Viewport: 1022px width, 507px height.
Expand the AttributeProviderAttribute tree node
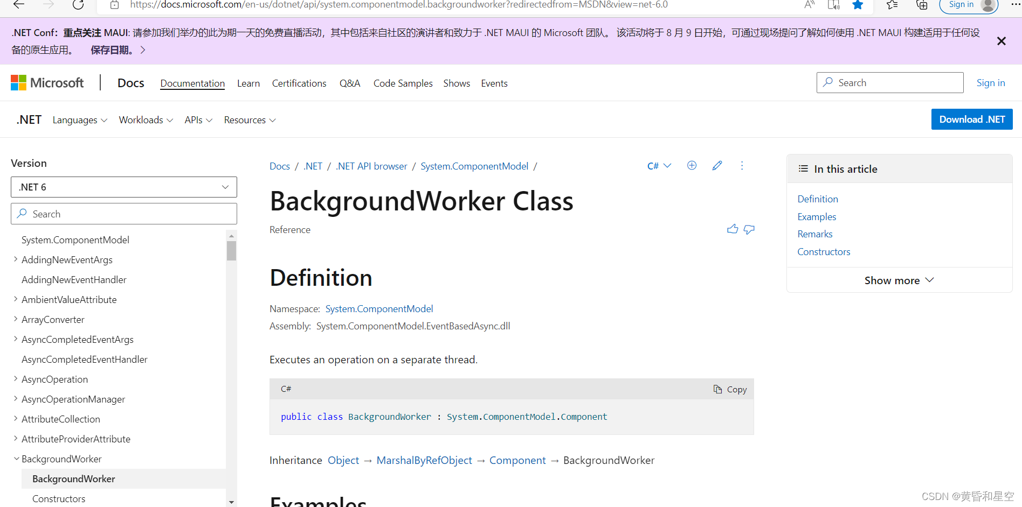pos(16,439)
